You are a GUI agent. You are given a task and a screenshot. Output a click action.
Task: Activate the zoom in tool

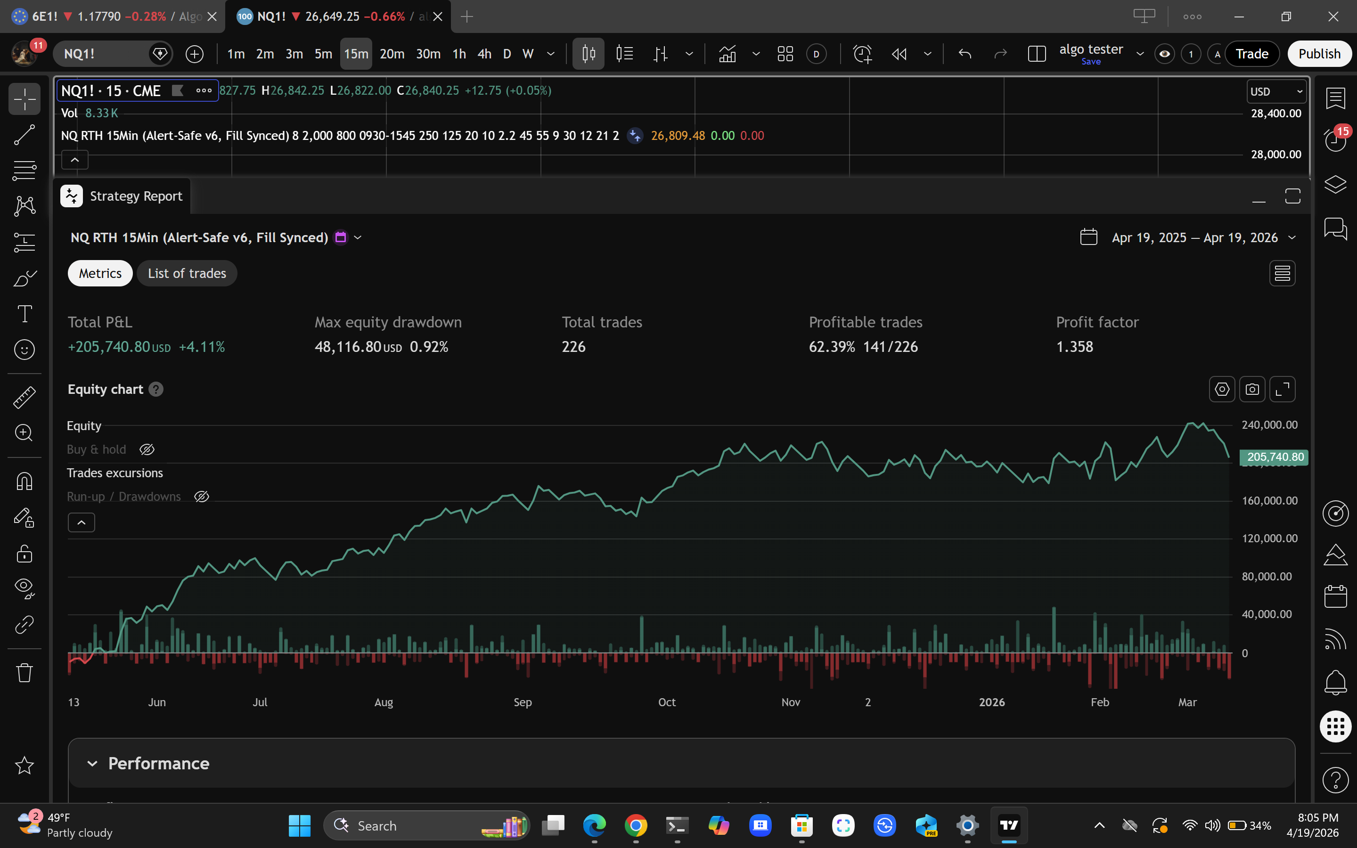tap(24, 433)
